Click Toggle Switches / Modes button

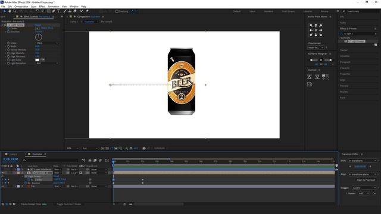point(69,204)
